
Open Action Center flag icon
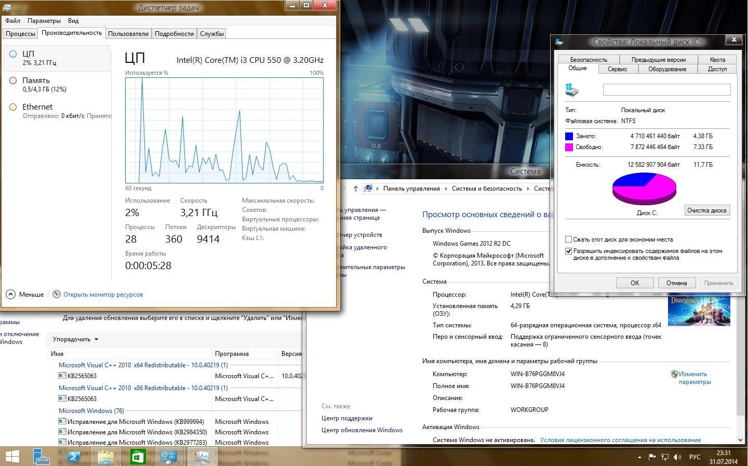pos(652,457)
